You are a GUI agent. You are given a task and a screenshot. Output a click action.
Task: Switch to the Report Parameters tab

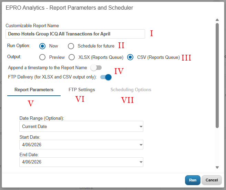click(34, 90)
